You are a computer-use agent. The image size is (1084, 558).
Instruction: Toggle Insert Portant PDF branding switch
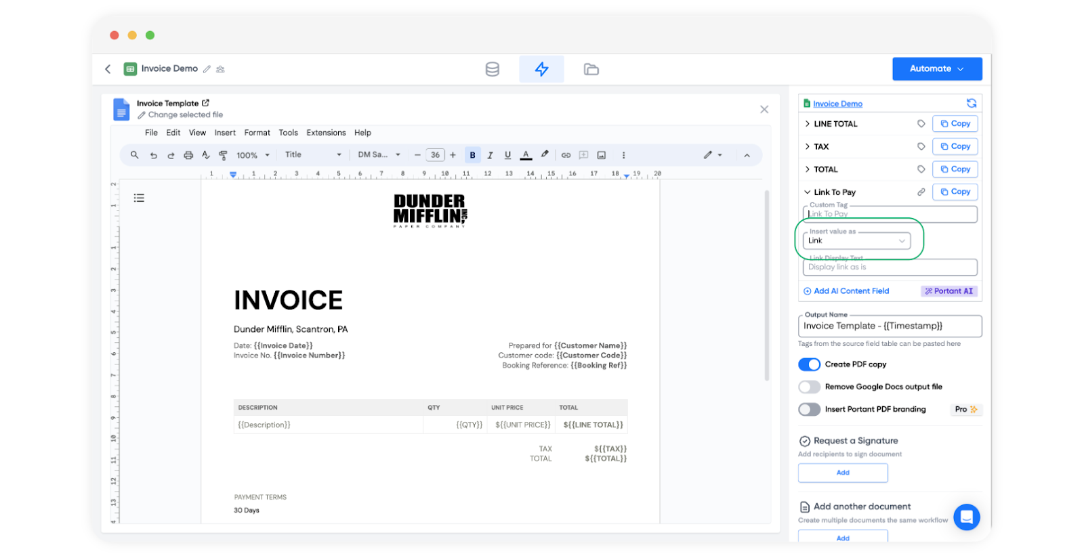809,409
